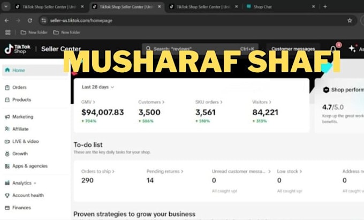This screenshot has width=364, height=220.
Task: Select the 3,500 customers value
Action: [149, 112]
